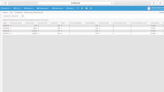
Task: Sort by the Дата column header
Action: coord(5,23)
